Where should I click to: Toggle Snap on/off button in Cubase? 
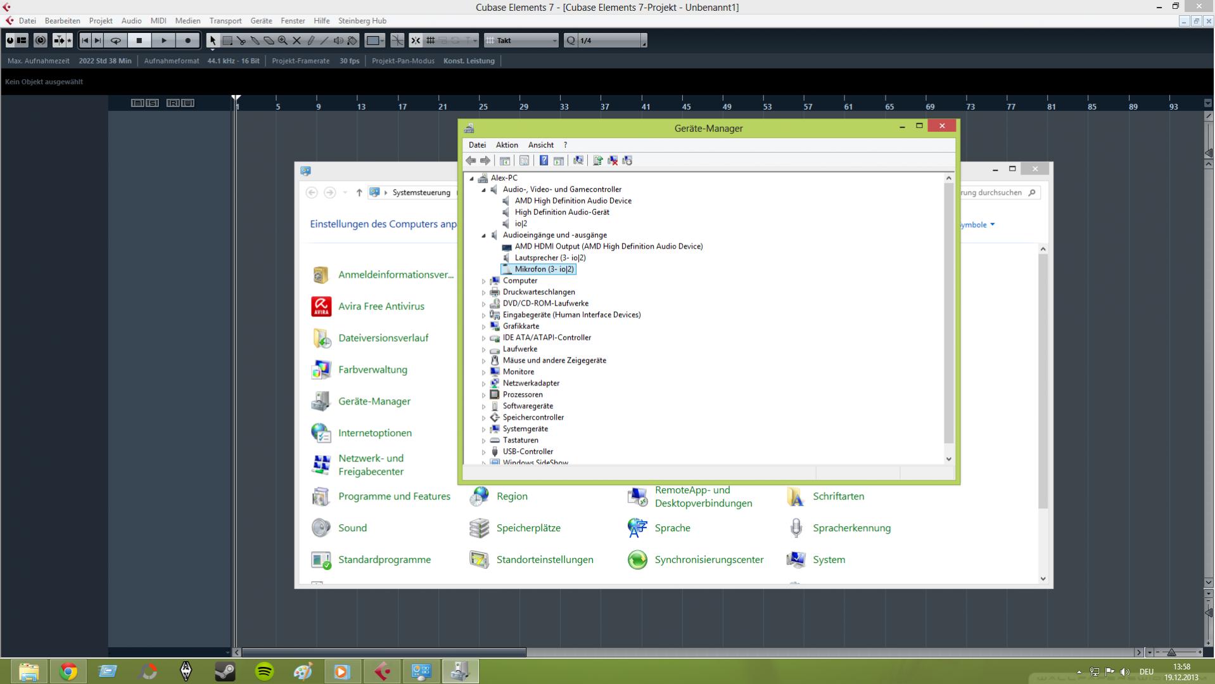click(x=416, y=41)
